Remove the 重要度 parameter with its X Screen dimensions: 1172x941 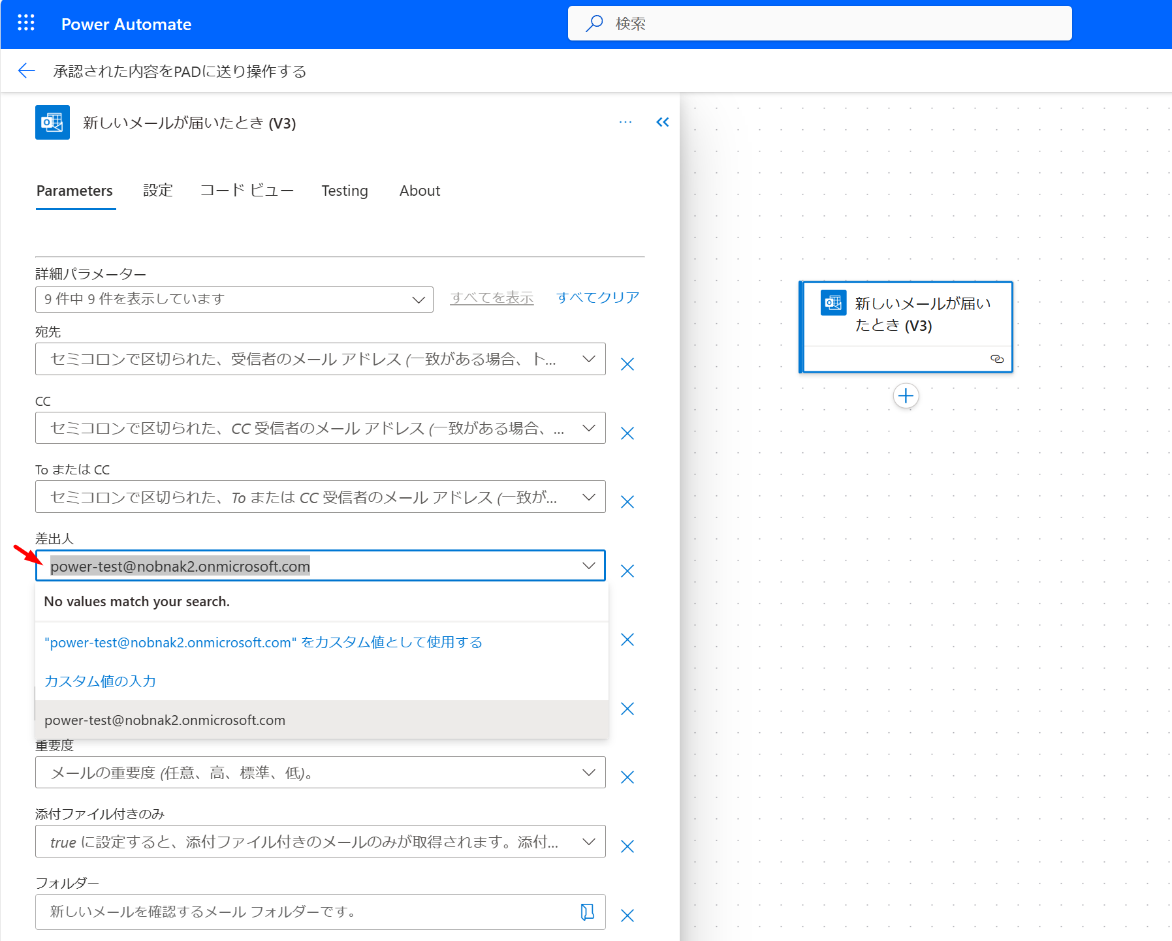coord(627,777)
